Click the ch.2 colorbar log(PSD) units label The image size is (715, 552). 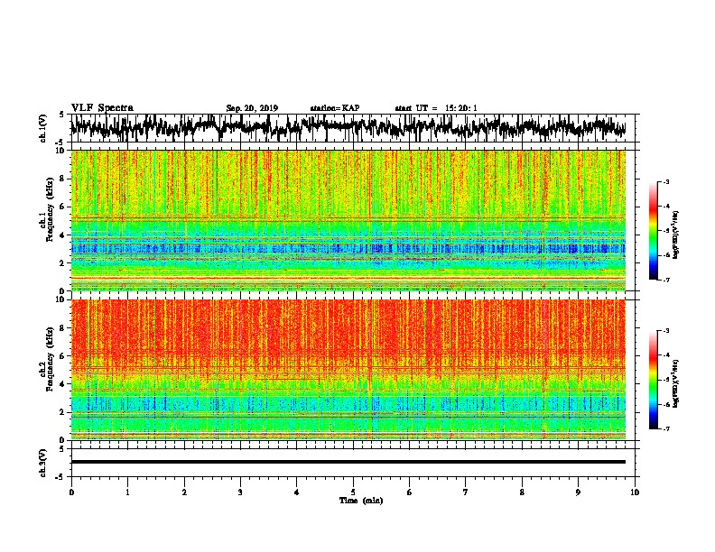(676, 383)
